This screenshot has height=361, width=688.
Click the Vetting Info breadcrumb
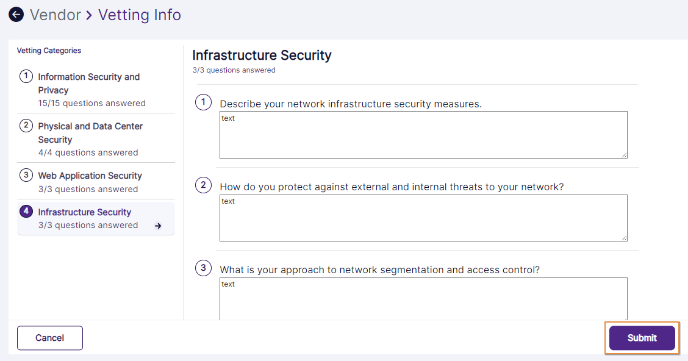[x=140, y=15]
